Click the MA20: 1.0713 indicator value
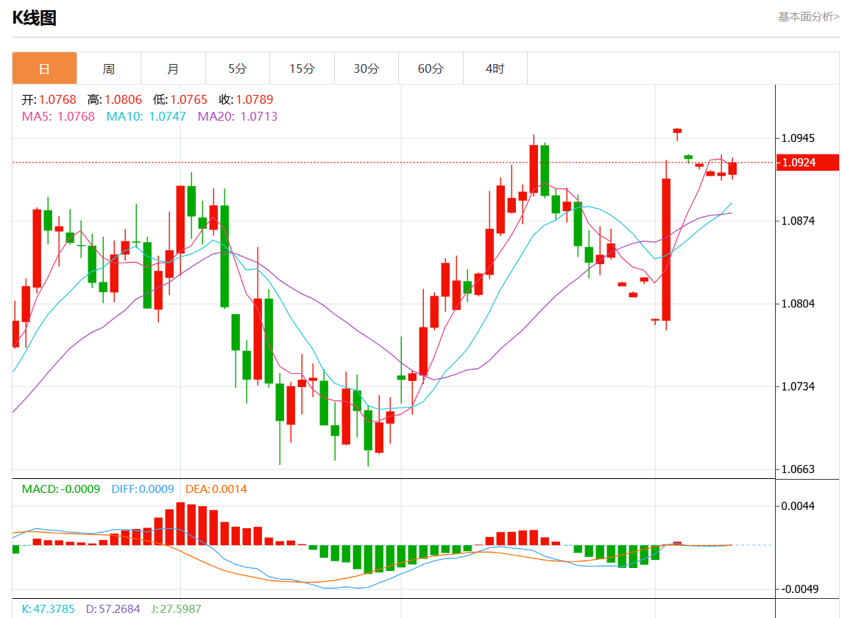 (238, 116)
